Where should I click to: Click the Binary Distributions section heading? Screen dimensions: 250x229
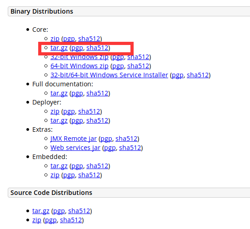(x=42, y=11)
